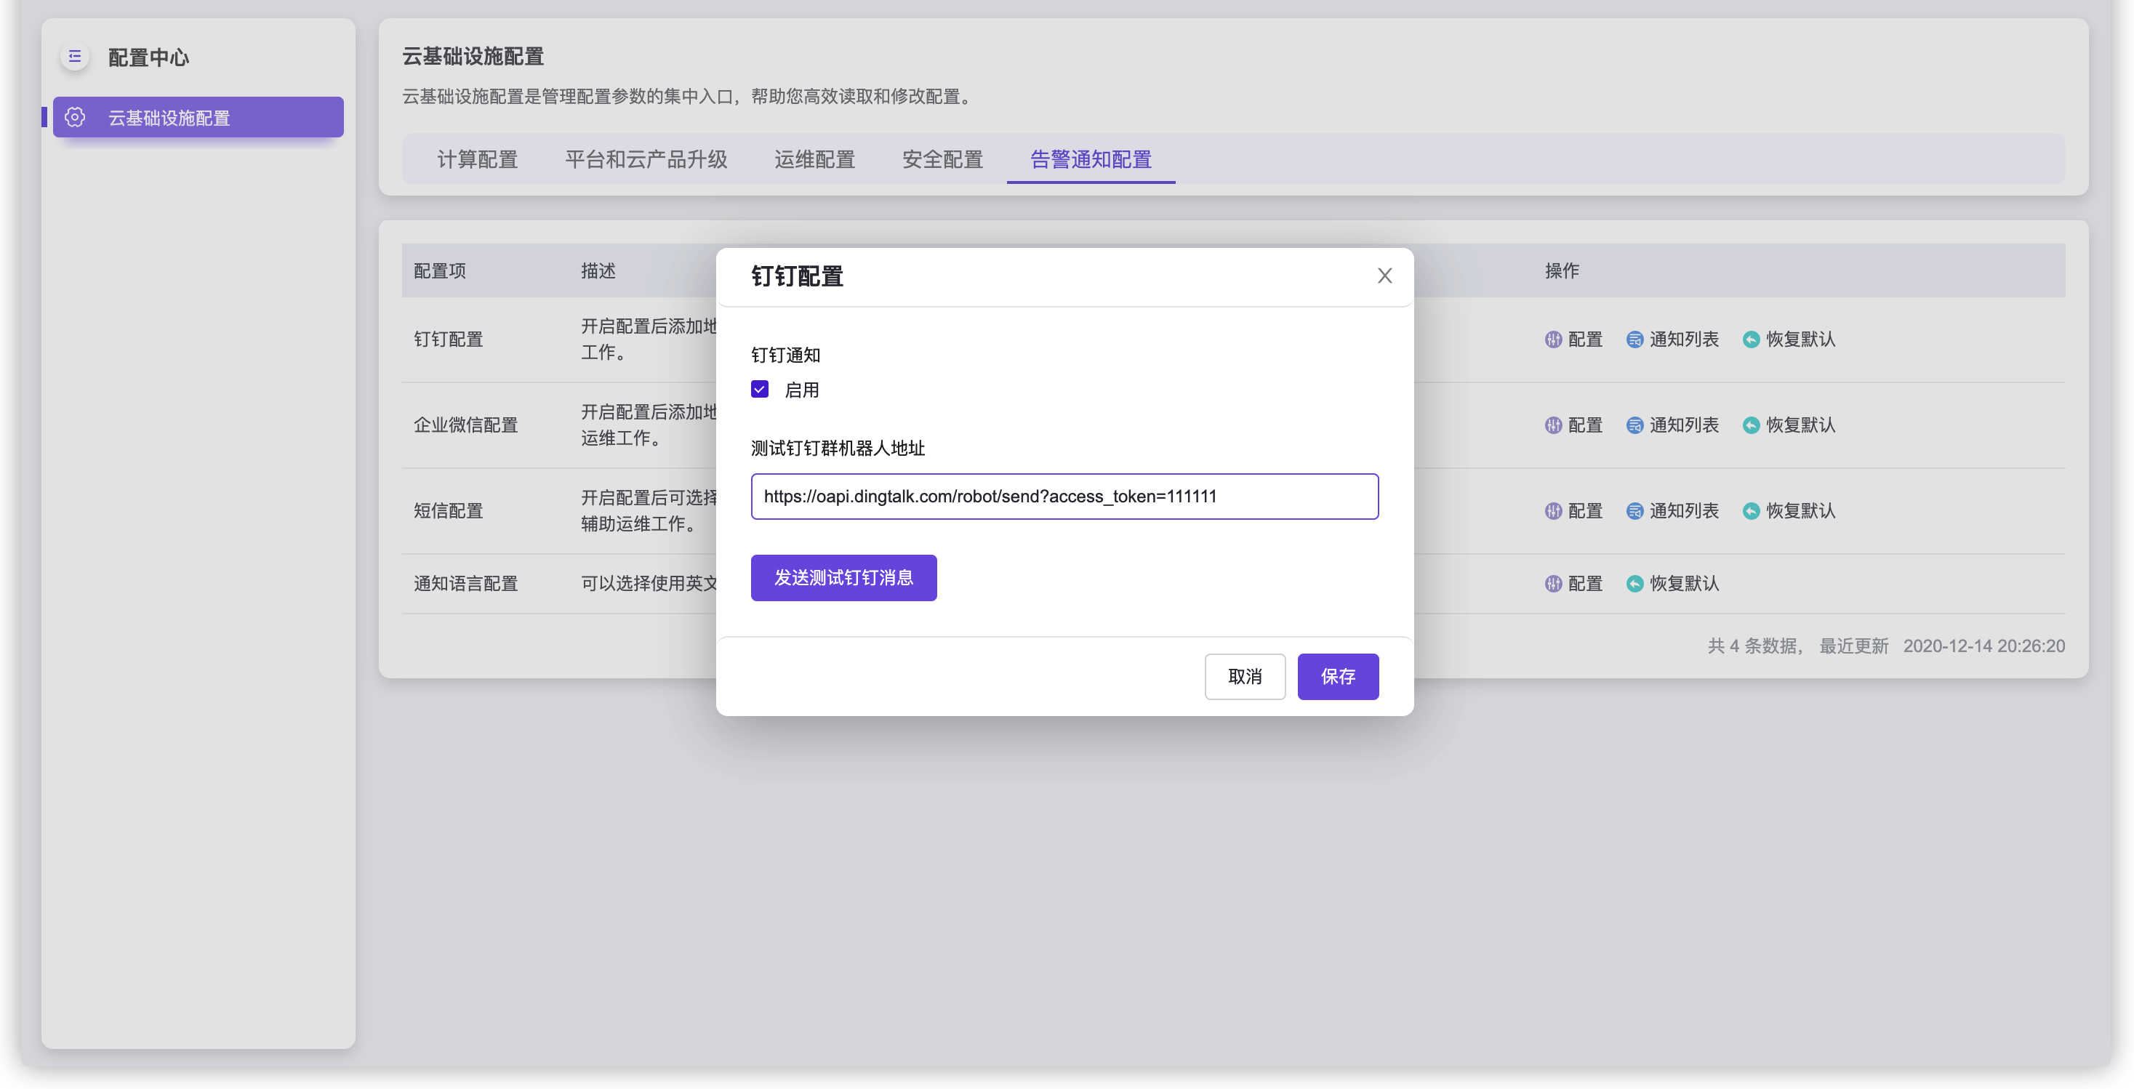The width and height of the screenshot is (2134, 1089).
Task: Open 通知列表 icon in 钉钉配置 row
Action: point(1634,339)
